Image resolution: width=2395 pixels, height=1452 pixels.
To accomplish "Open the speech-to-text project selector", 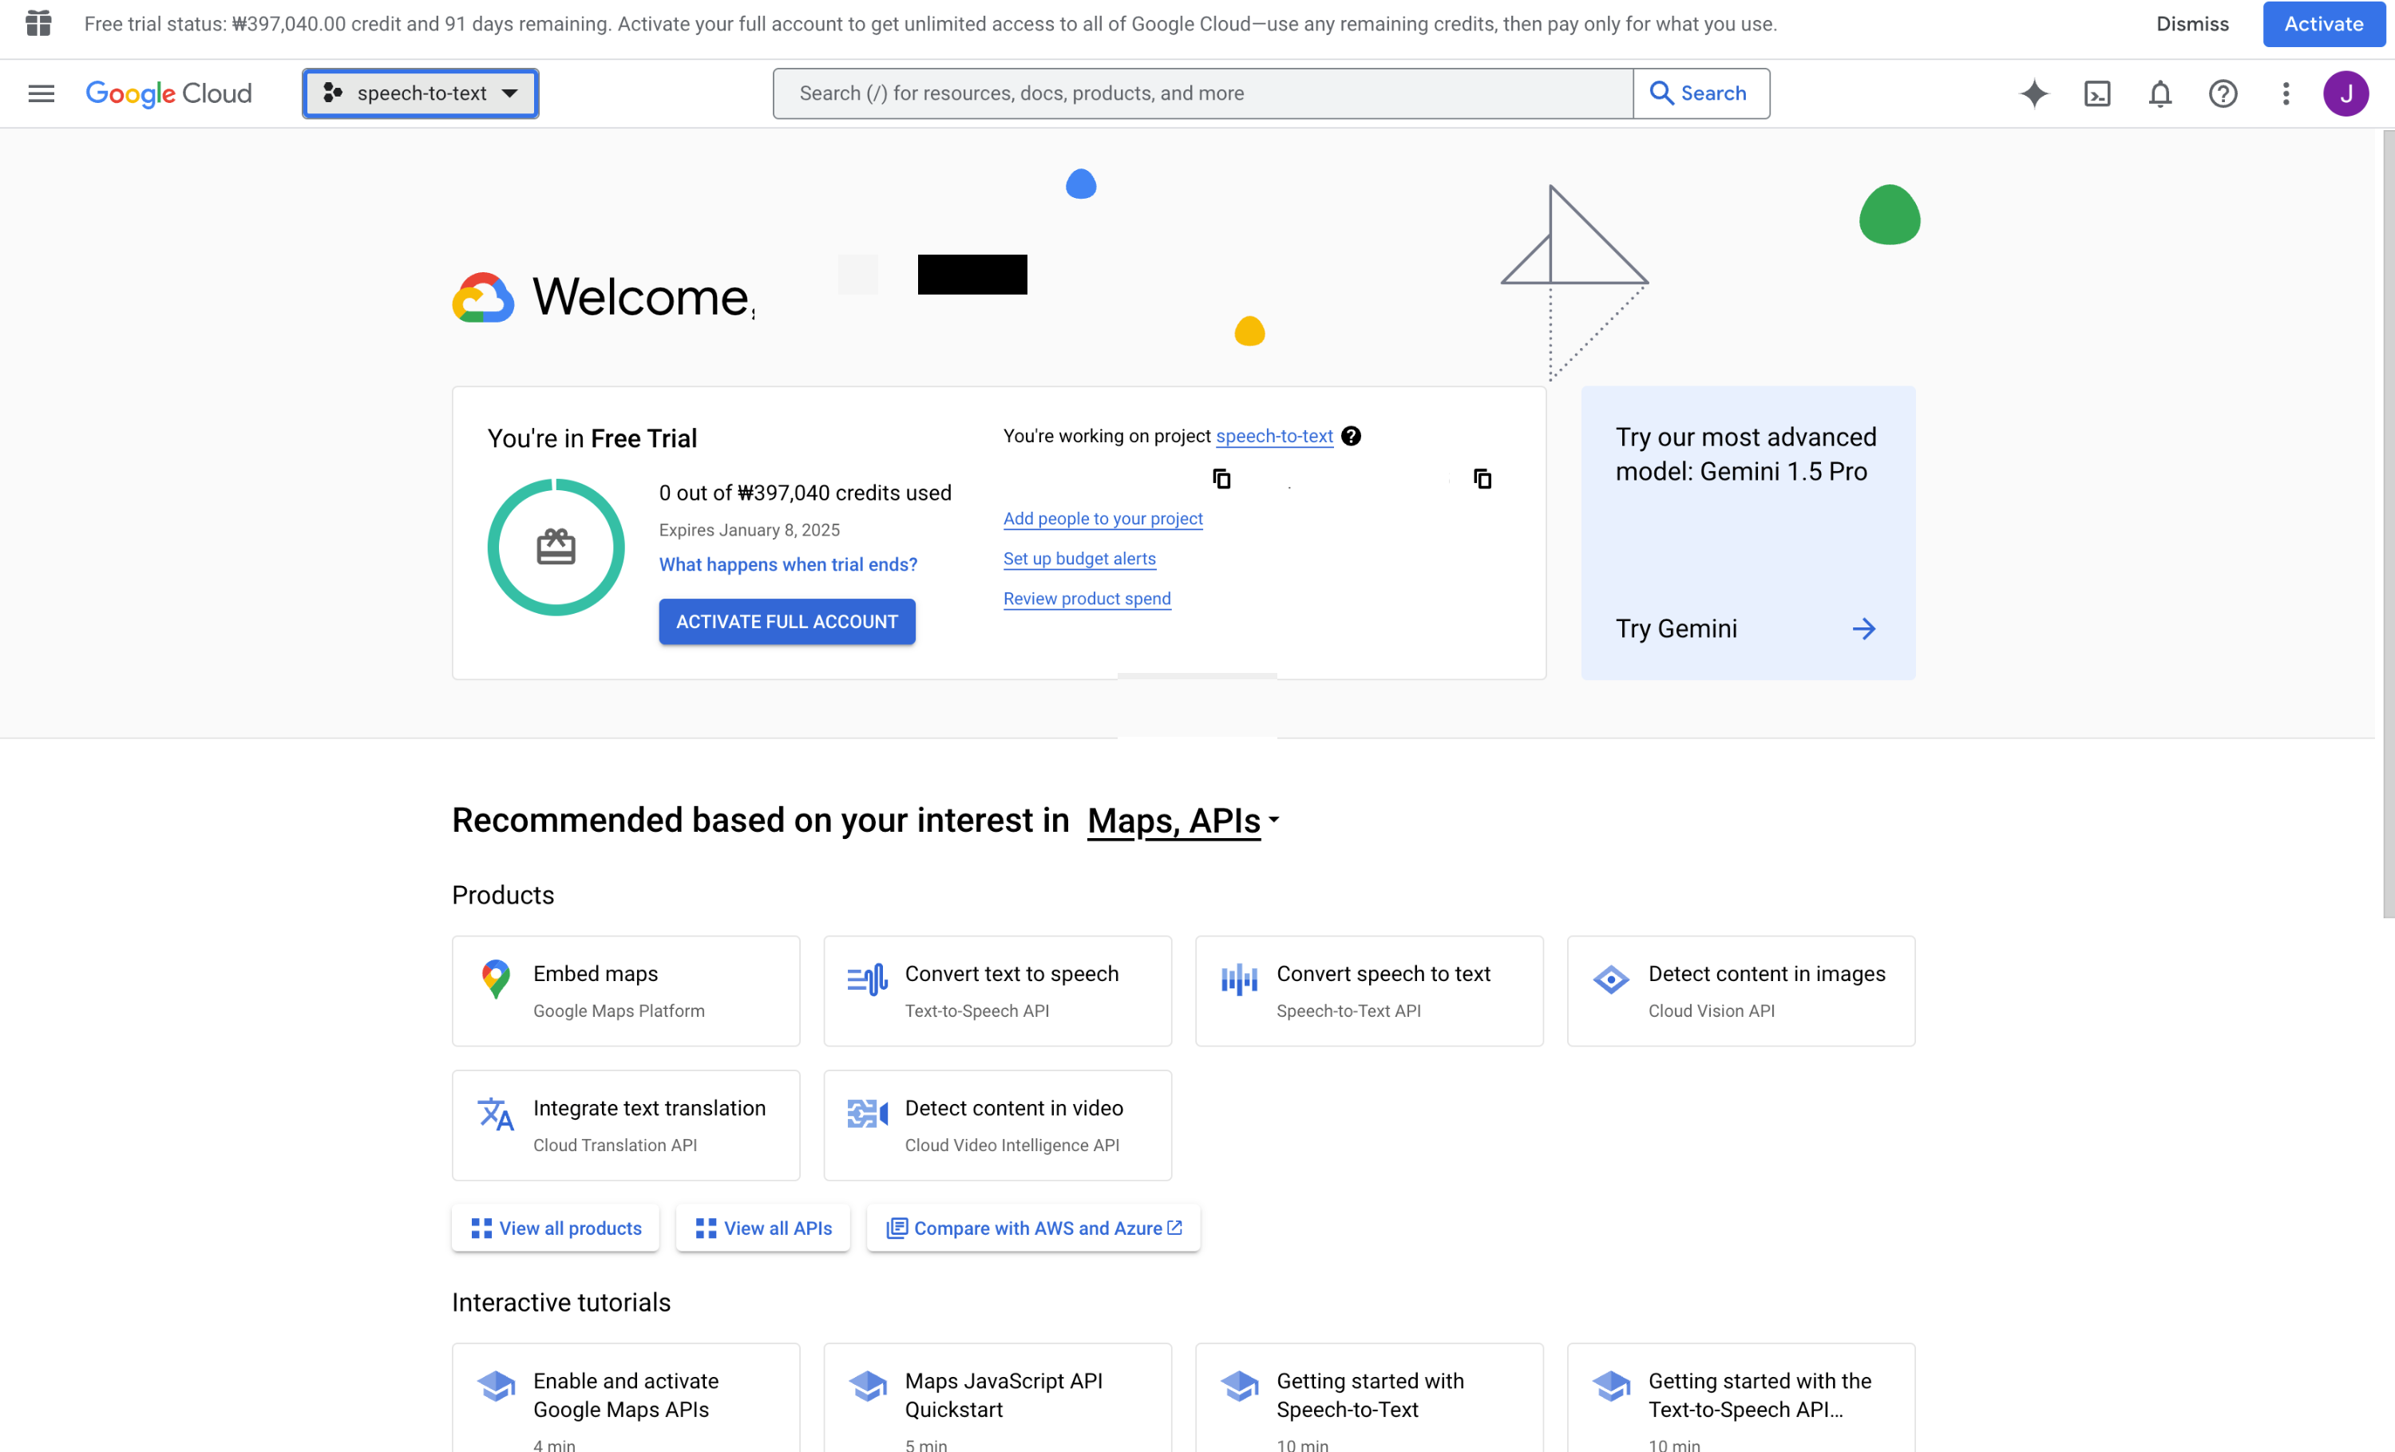I will coord(420,93).
